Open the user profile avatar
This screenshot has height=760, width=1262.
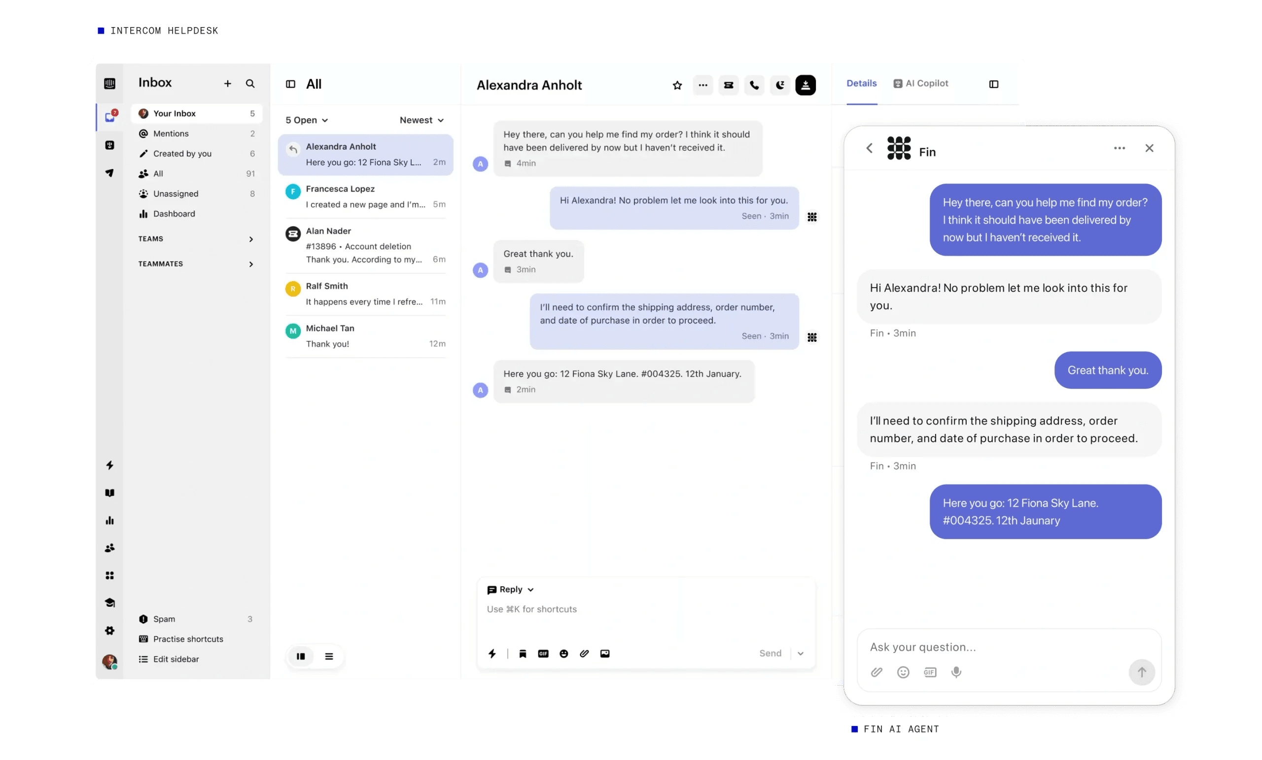pos(109,661)
